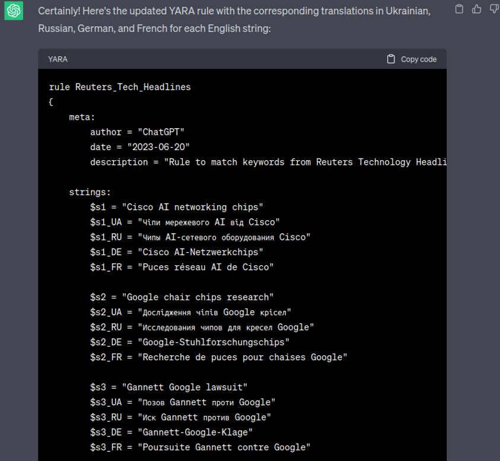This screenshot has height=461, width=500.
Task: Click the "Google chair chips research" string
Action: point(198,297)
